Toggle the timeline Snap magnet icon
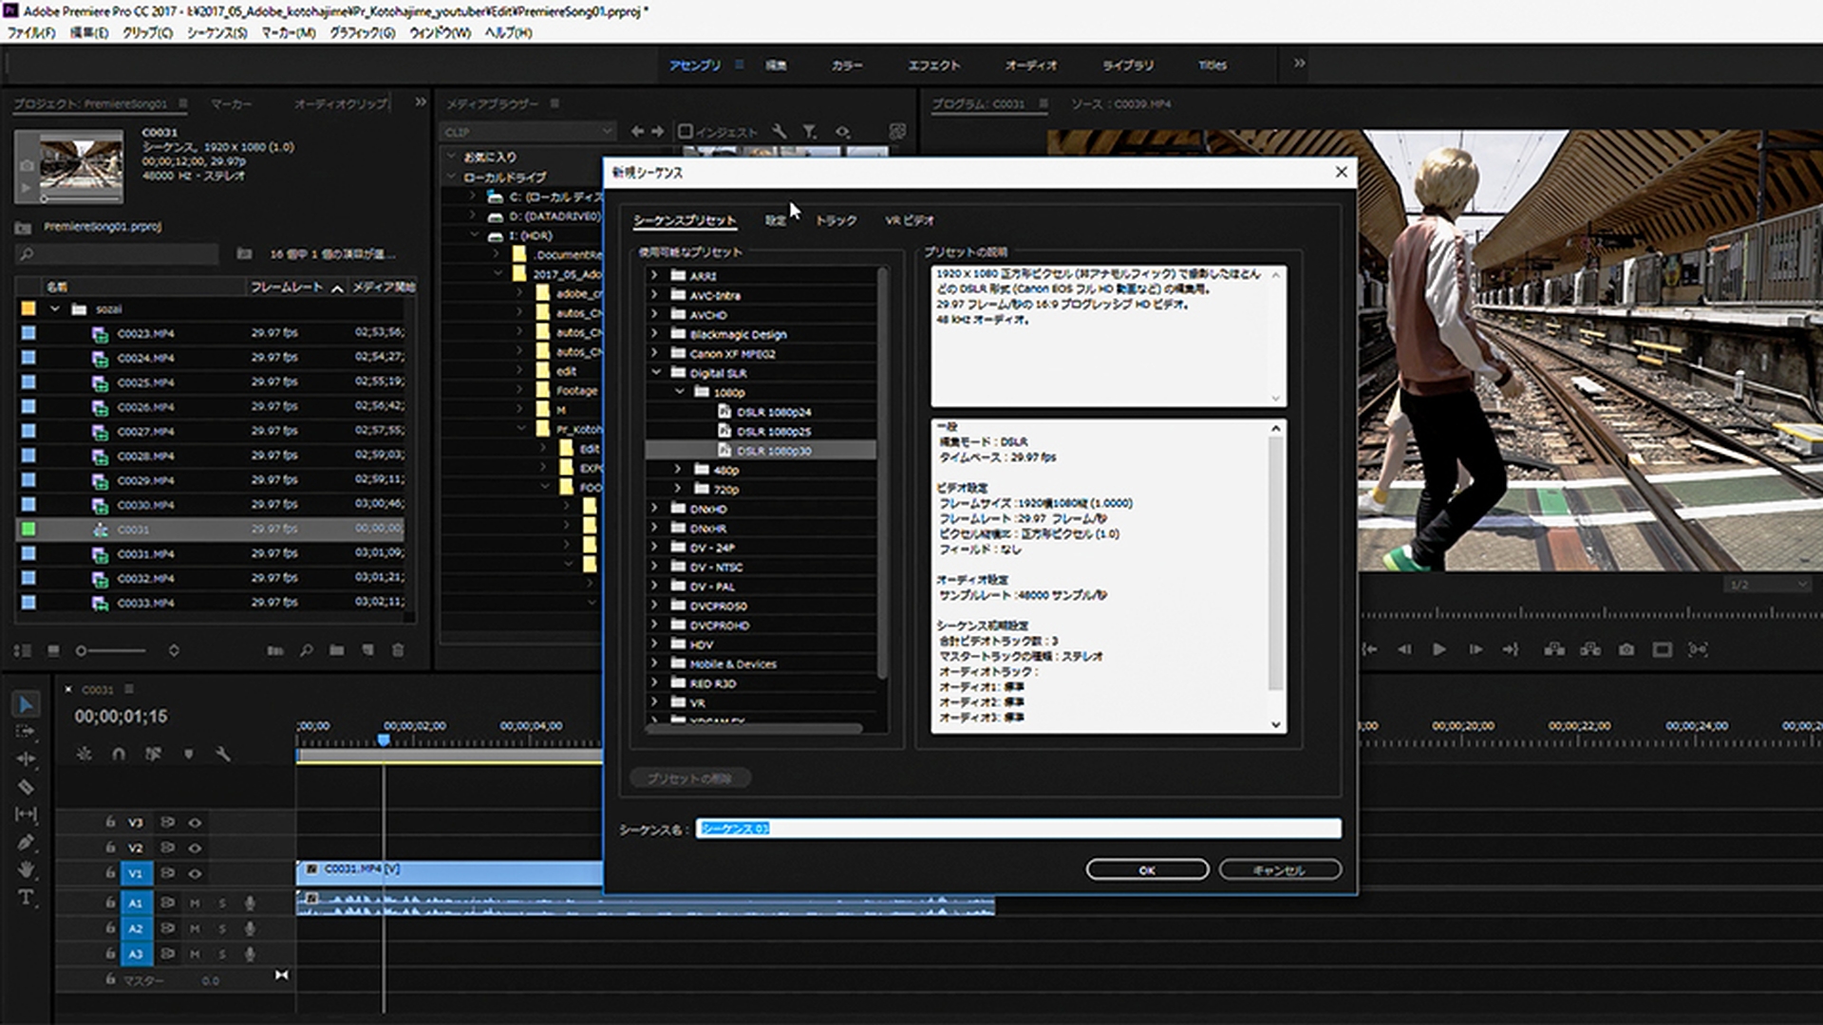The height and width of the screenshot is (1025, 1823). coord(119,755)
